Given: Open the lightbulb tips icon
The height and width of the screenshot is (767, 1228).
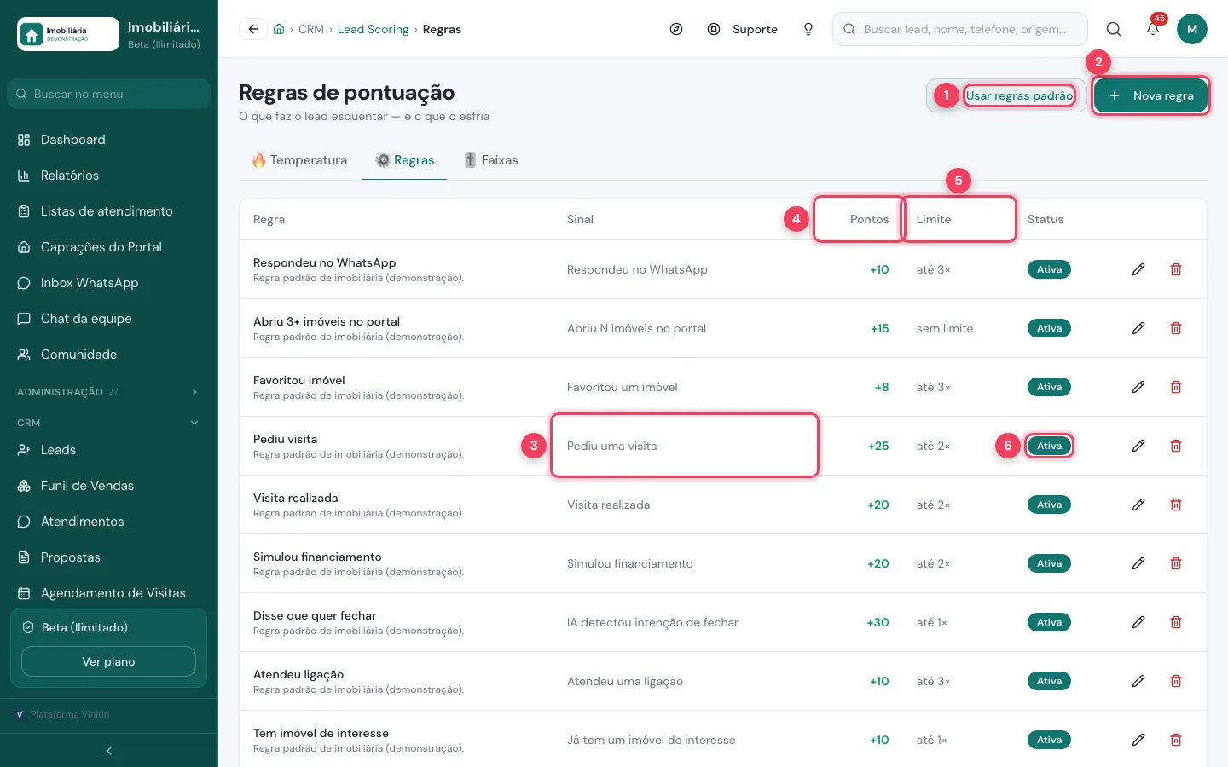Looking at the screenshot, I should coord(808,29).
